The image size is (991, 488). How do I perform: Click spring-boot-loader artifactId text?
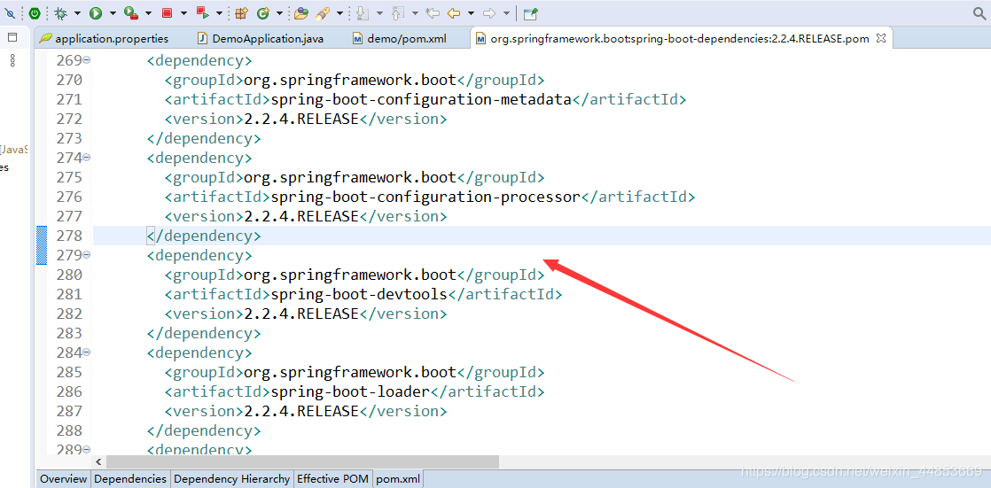350,391
